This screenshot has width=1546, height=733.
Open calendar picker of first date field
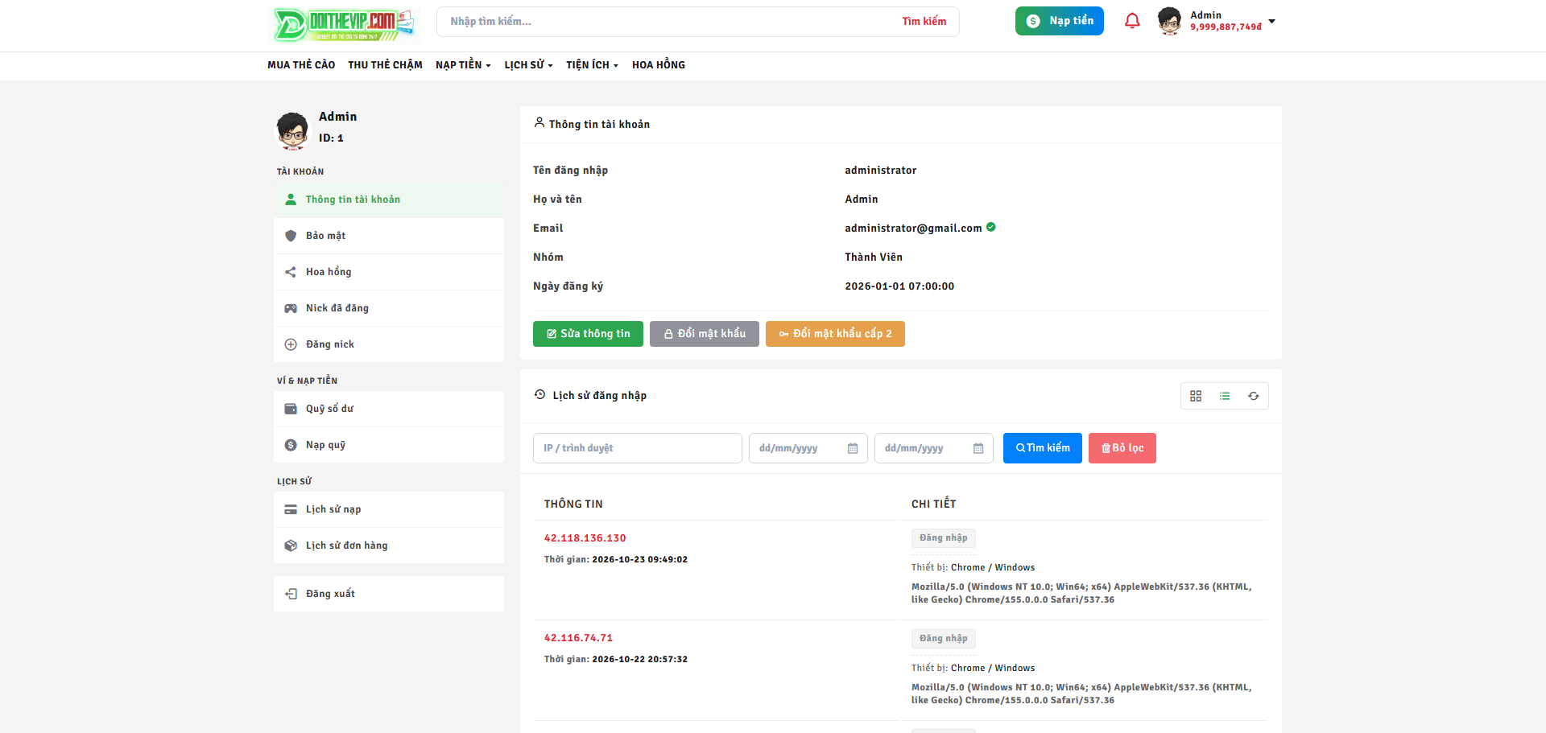coord(853,448)
